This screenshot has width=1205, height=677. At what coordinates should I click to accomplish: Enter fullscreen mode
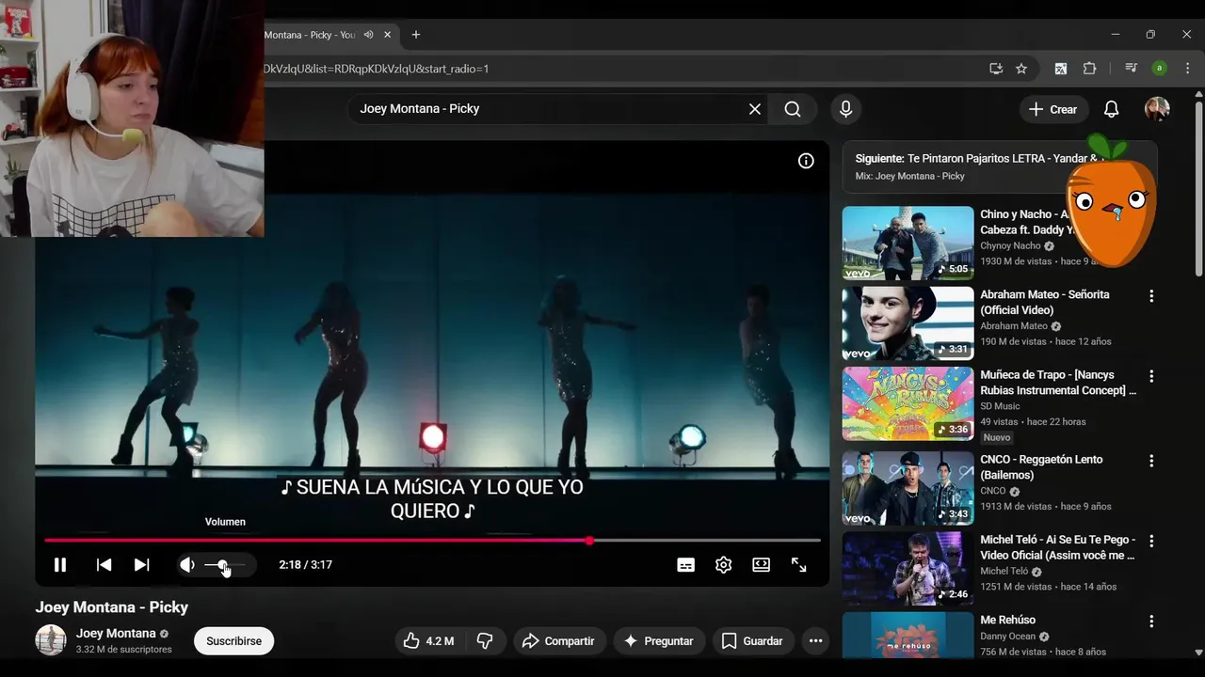point(798,565)
